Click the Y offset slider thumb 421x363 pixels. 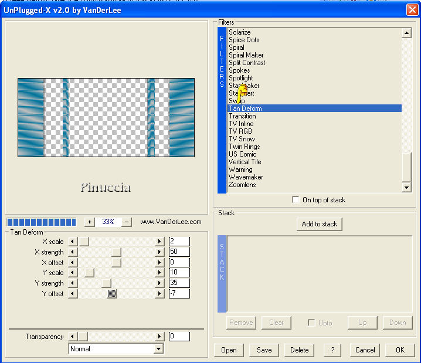point(112,294)
